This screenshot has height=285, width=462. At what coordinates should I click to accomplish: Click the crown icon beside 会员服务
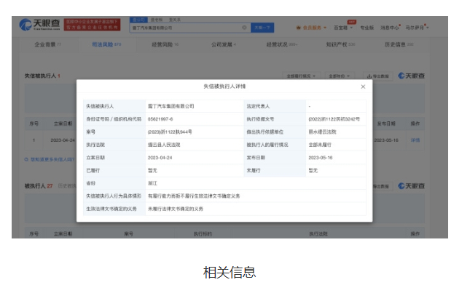299,28
